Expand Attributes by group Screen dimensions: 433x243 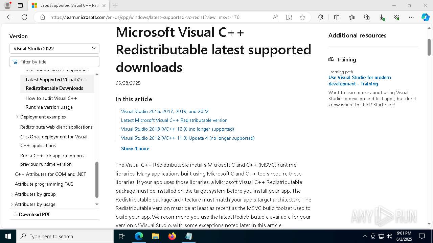pos(12,194)
